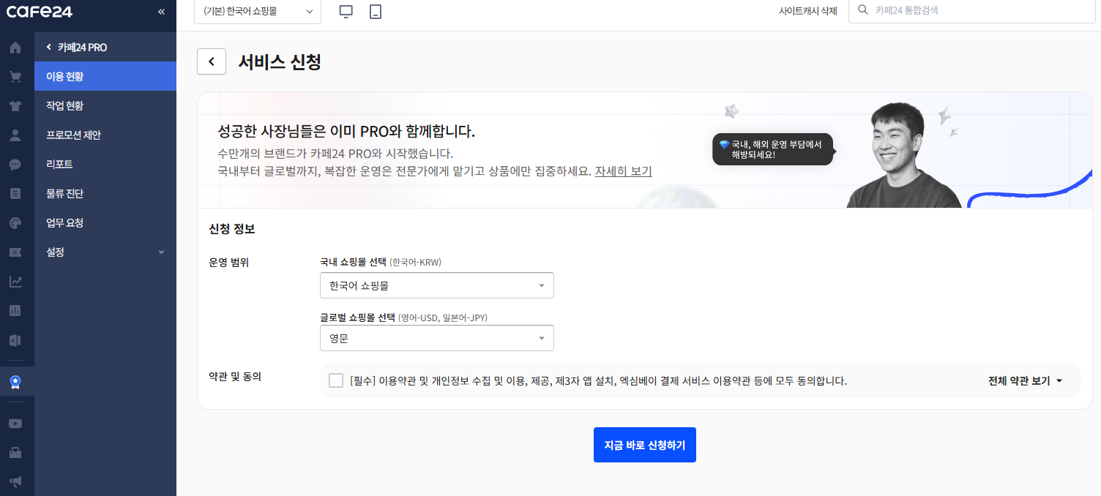Open the 영문 global mall dropdown

(436, 338)
